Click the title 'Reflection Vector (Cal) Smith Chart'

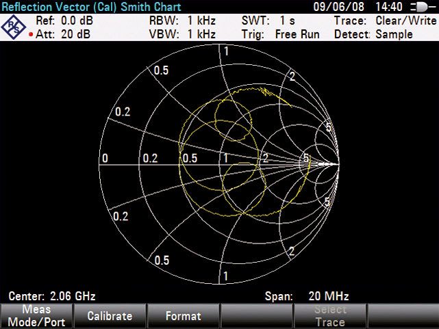tap(91, 7)
